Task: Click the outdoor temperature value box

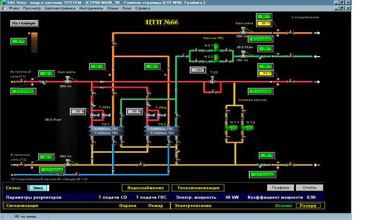Action: (x=19, y=41)
